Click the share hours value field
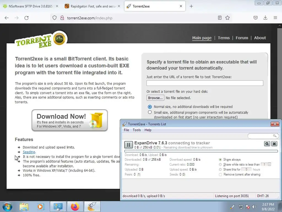The height and width of the screenshot is (212, 282). pyautogui.click(x=246, y=169)
